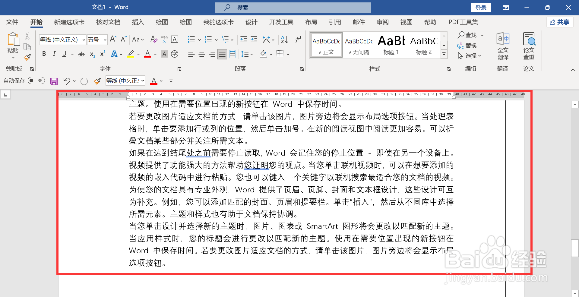The height and width of the screenshot is (297, 579).
Task: Open numbered list dropdown arrow
Action: 216,39
